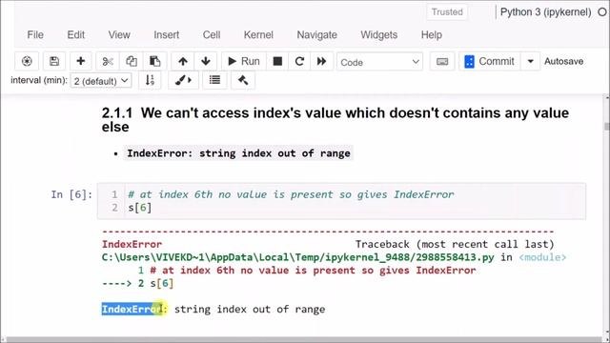Move selected cell down arrow
The height and width of the screenshot is (343, 610).
click(x=206, y=61)
